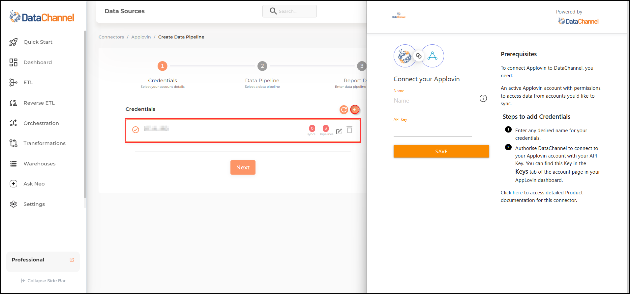
Task: Click the search magnifier icon
Action: [273, 11]
